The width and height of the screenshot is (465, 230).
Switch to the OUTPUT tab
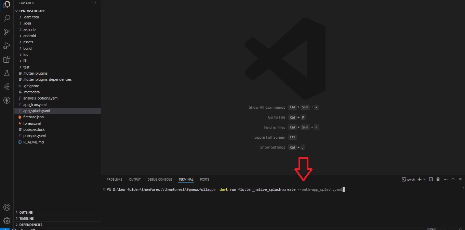(135, 180)
